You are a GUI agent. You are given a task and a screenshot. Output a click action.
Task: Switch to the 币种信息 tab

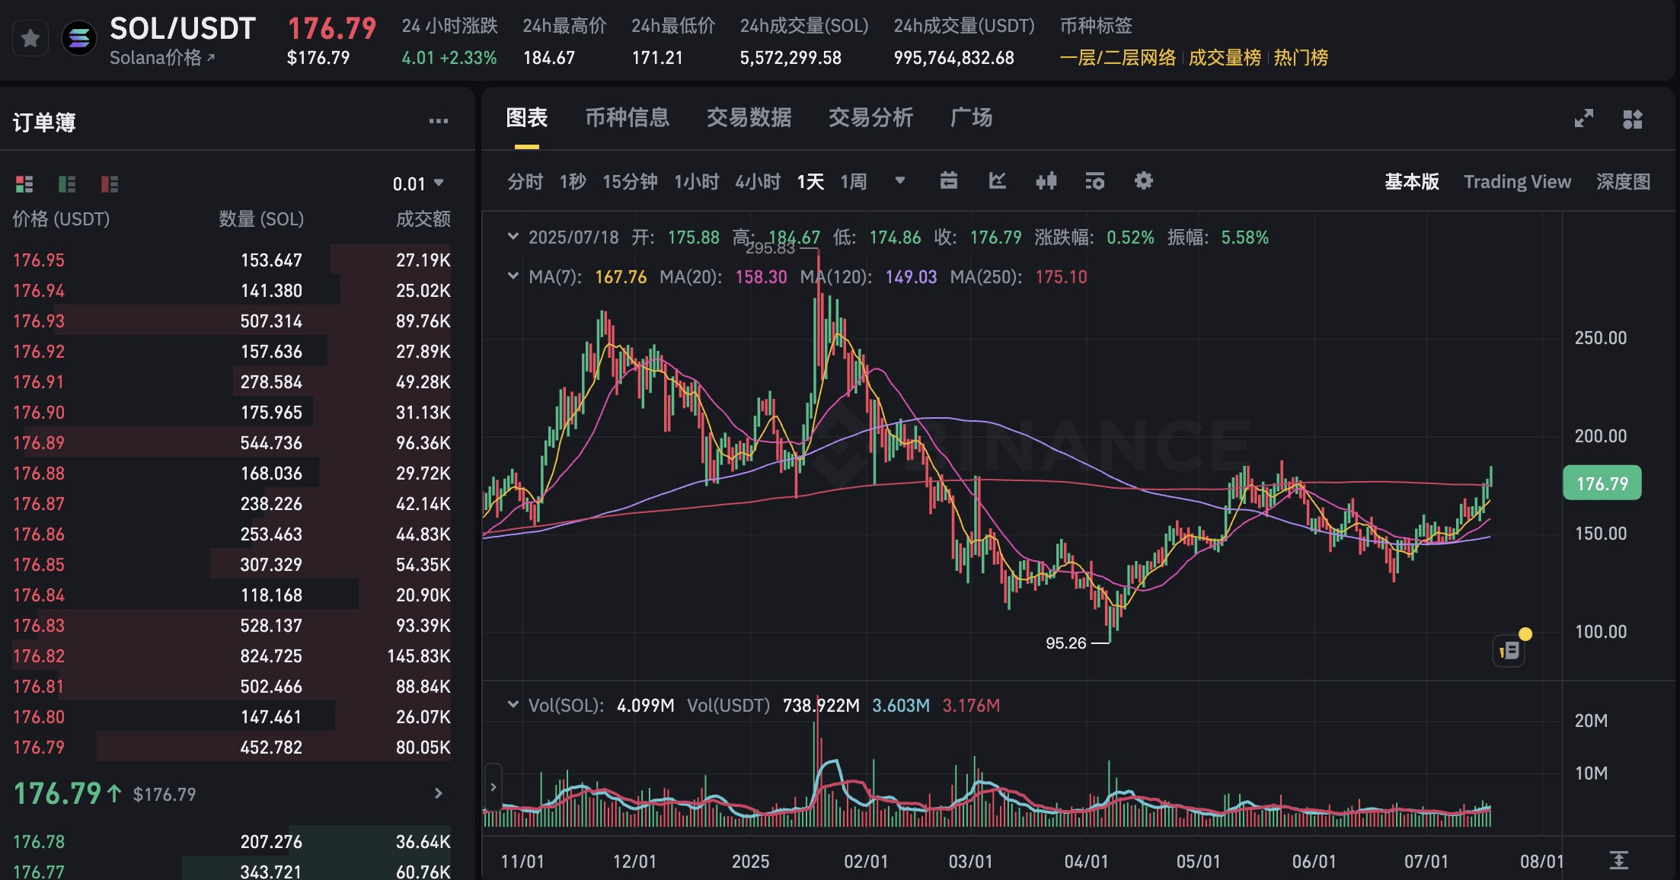[627, 118]
